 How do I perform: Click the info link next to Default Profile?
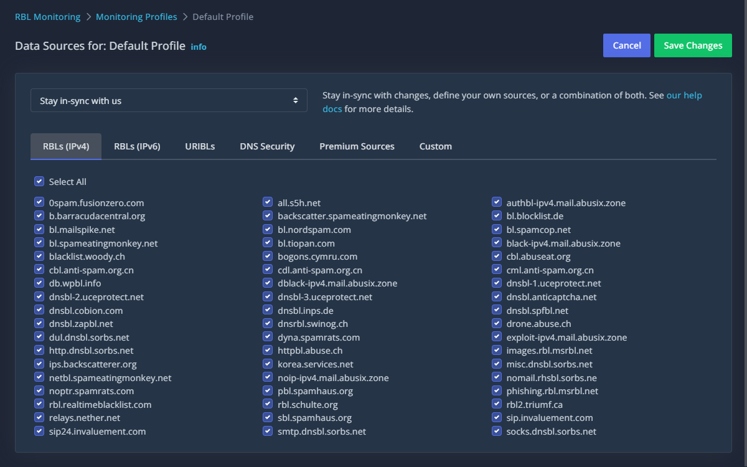click(x=199, y=46)
